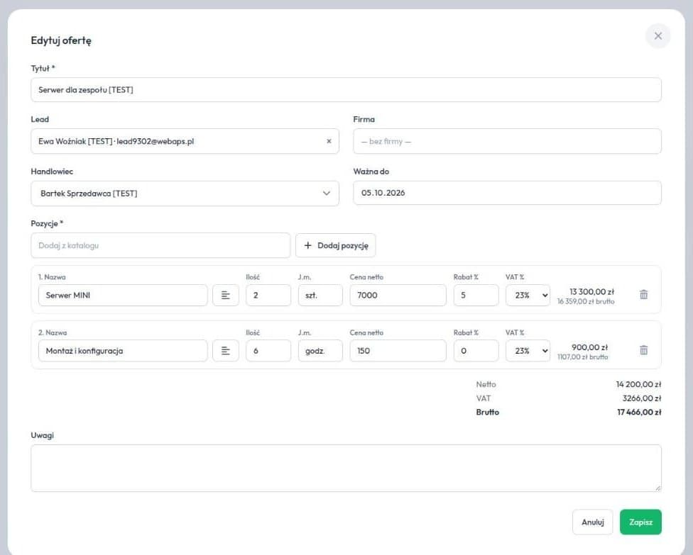693x555 pixels.
Task: Click the Netto total 14 200,00 zł
Action: click(638, 384)
